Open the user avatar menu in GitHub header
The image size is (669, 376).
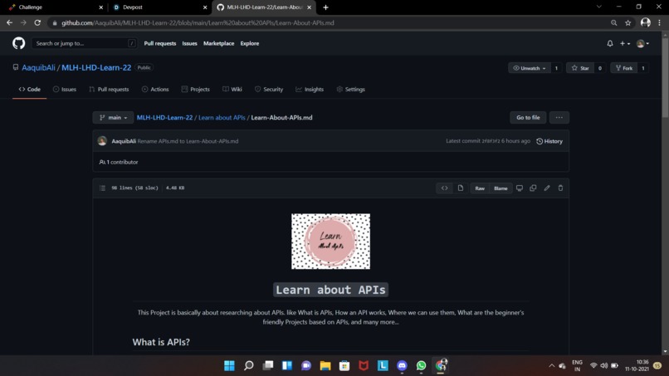642,43
